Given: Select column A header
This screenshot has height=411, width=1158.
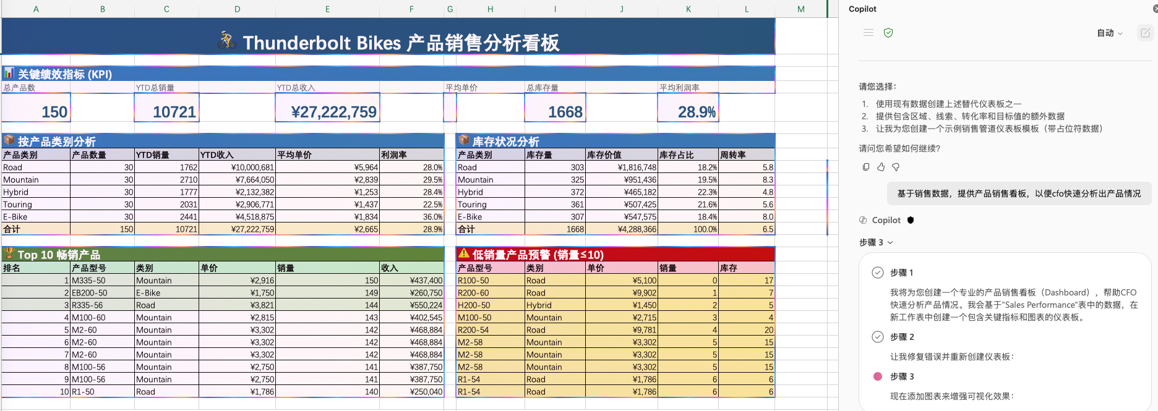Looking at the screenshot, I should pyautogui.click(x=36, y=9).
